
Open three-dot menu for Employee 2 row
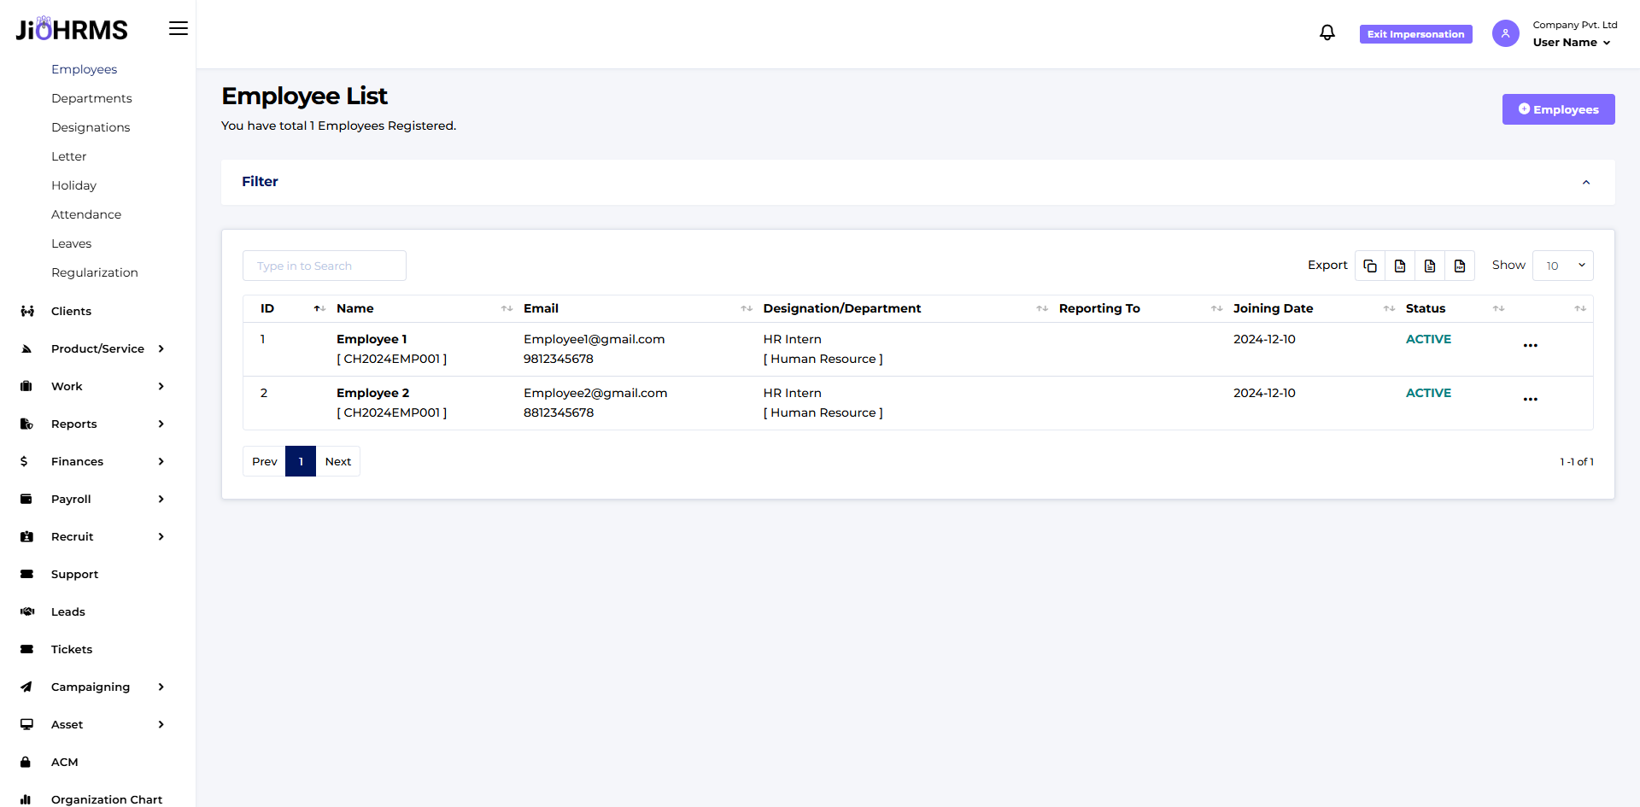point(1530,400)
